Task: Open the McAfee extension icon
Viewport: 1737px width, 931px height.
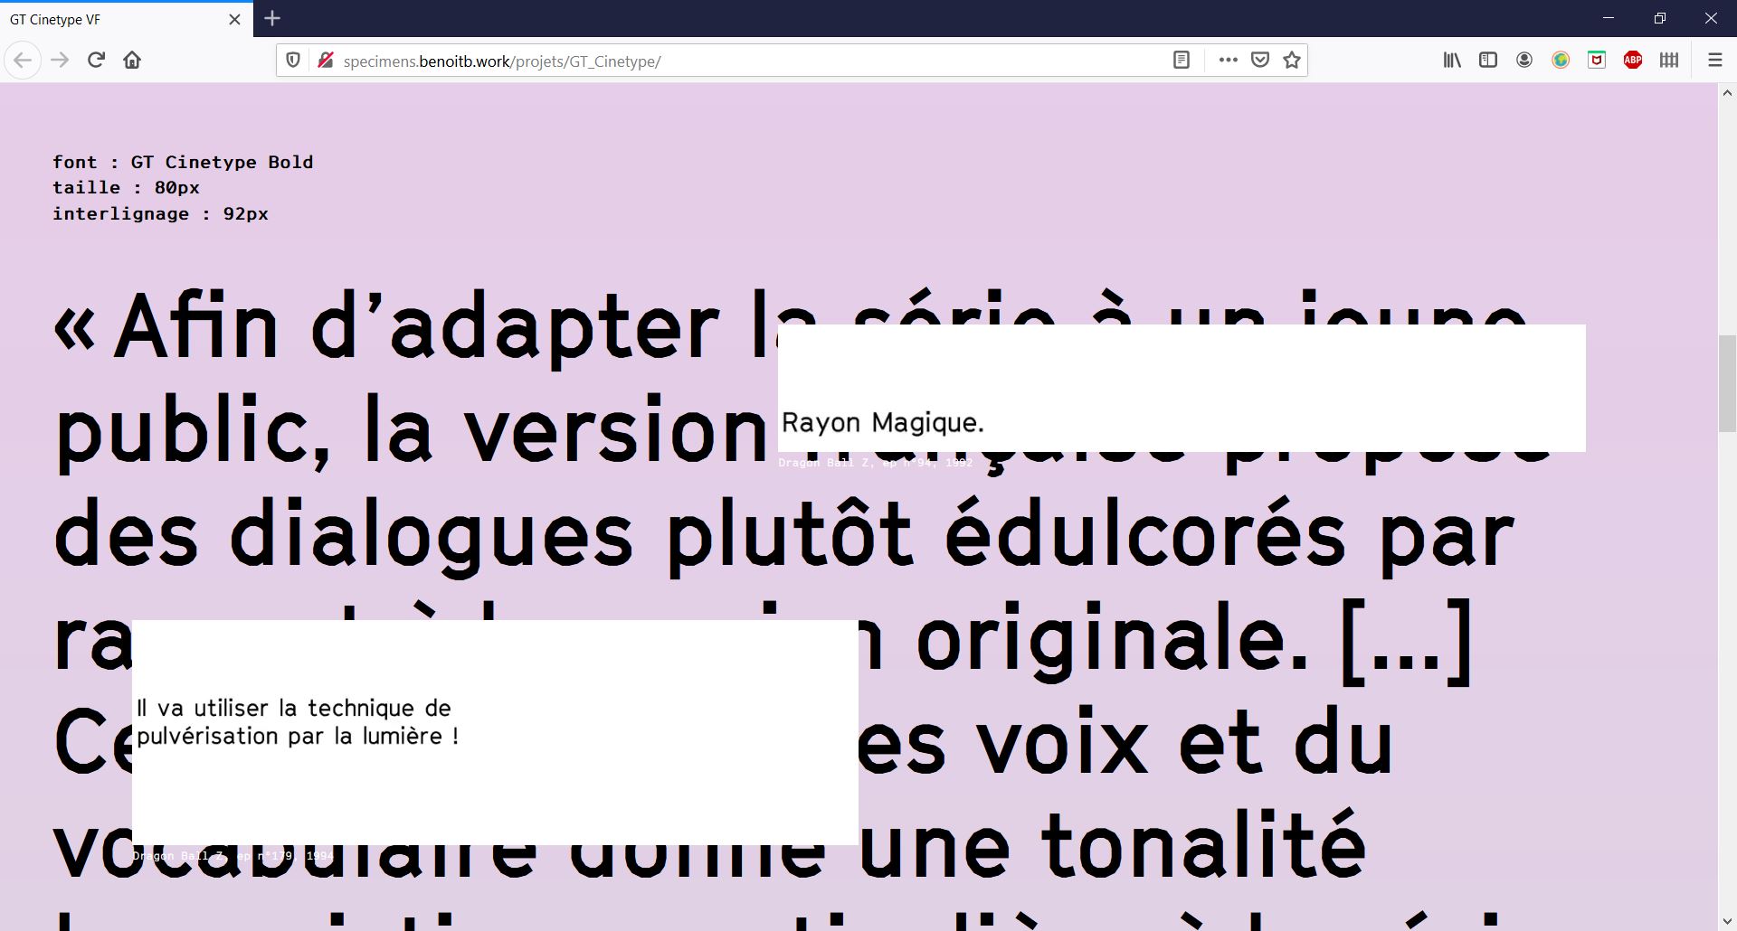Action: coord(1597,61)
